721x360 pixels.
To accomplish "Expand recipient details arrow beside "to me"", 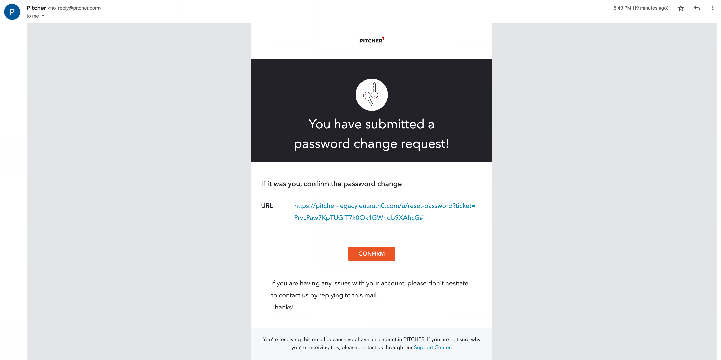I will (43, 16).
